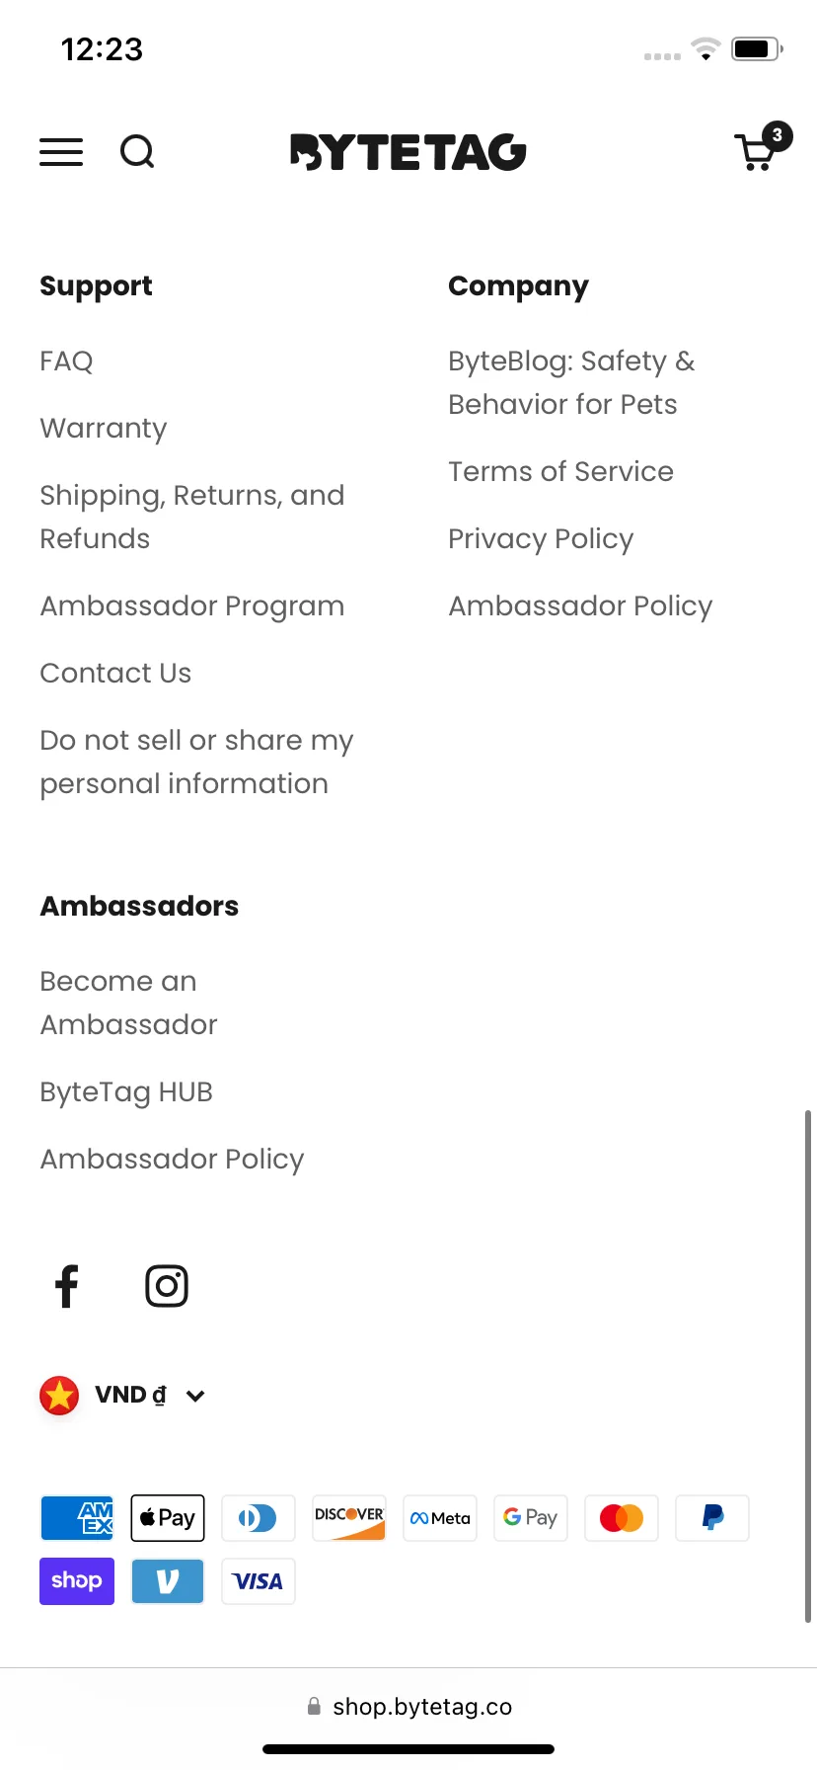This screenshot has height=1770, width=817.
Task: Tap the search magnifier icon
Action: (137, 152)
